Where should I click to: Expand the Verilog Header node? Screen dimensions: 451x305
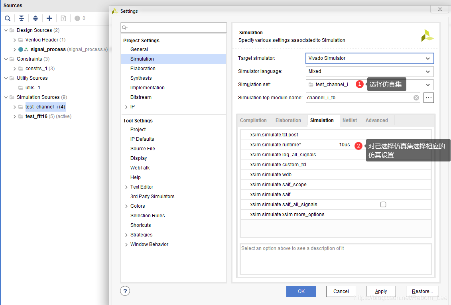pyautogui.click(x=14, y=40)
